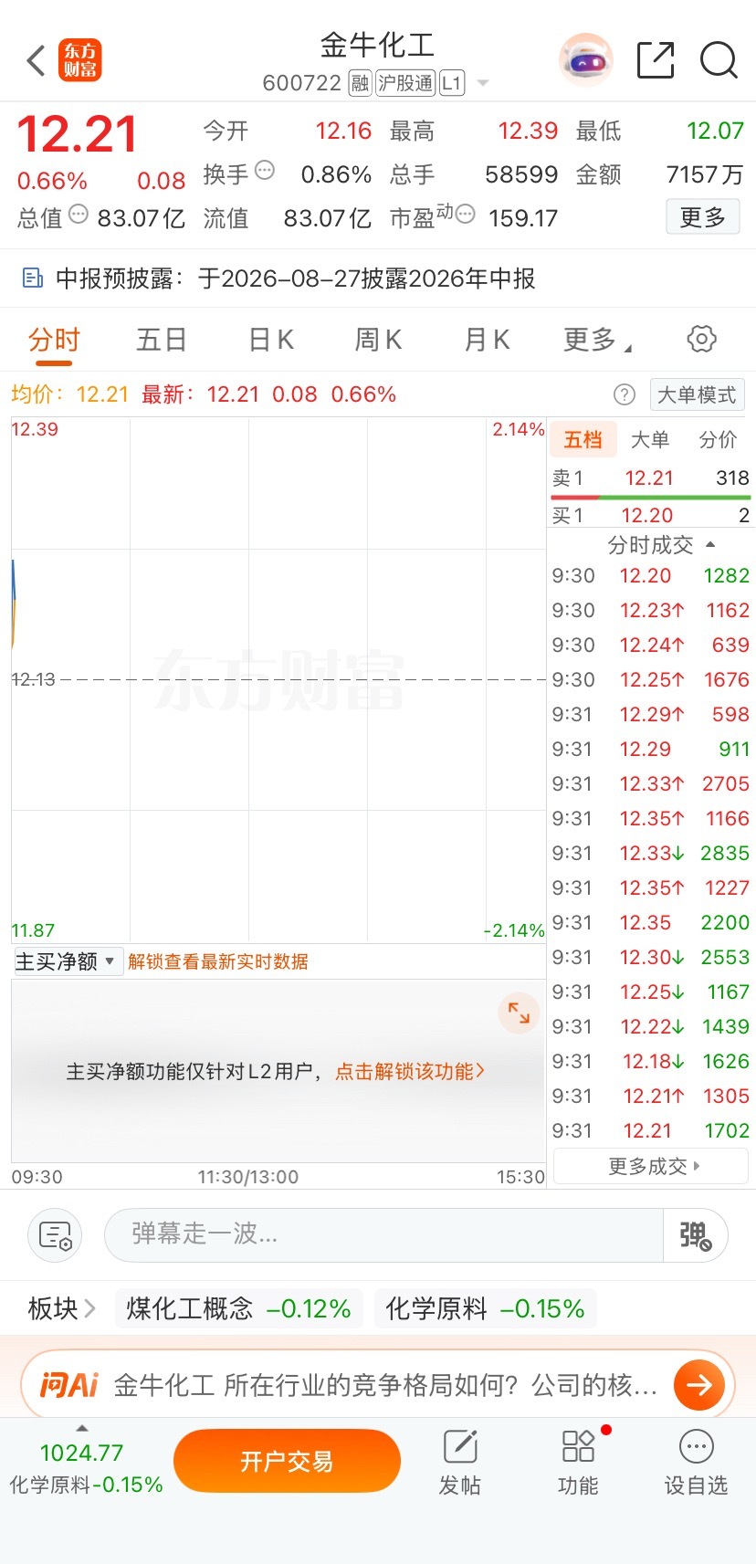756x1564 pixels.
Task: Tap the info icon next to 市盈动
Action: point(465,215)
